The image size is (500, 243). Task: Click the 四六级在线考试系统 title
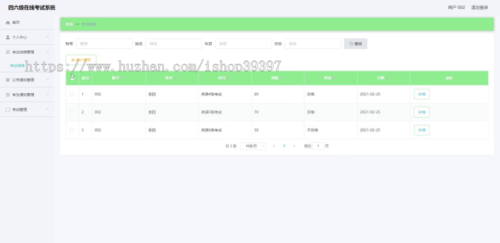pyautogui.click(x=32, y=8)
